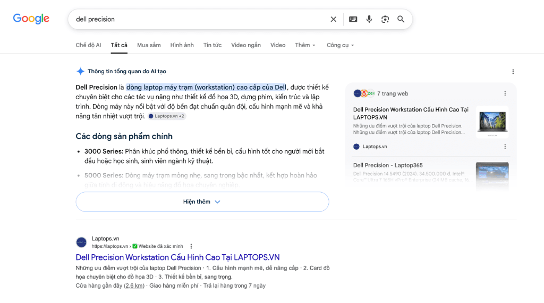The height and width of the screenshot is (303, 544).
Task: Click the Trả lại hàng trong 7 ngày text
Action: click(234, 285)
